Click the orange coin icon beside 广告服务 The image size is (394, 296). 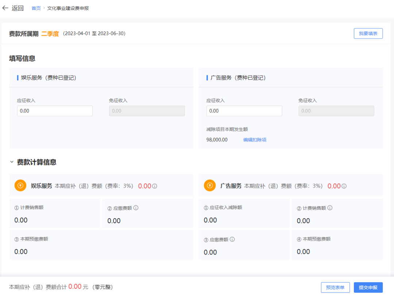pyautogui.click(x=210, y=185)
